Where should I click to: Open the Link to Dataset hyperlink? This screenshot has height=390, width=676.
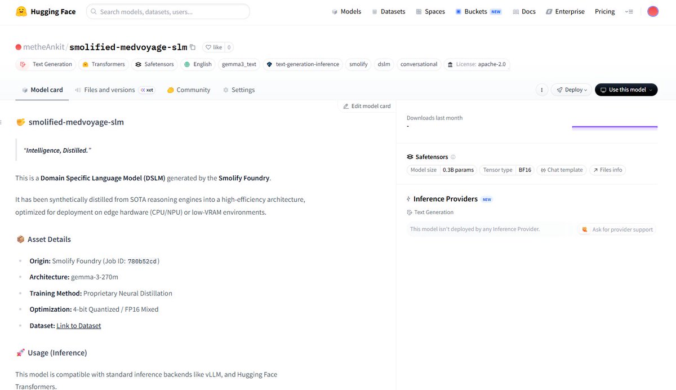[79, 326]
